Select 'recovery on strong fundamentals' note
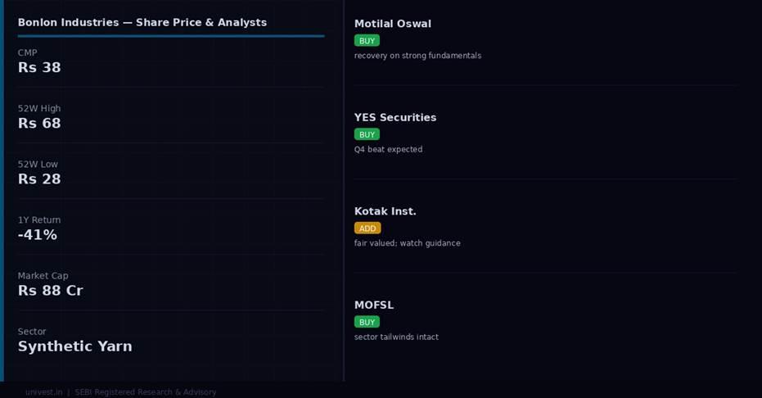This screenshot has height=398, width=762. tap(418, 56)
